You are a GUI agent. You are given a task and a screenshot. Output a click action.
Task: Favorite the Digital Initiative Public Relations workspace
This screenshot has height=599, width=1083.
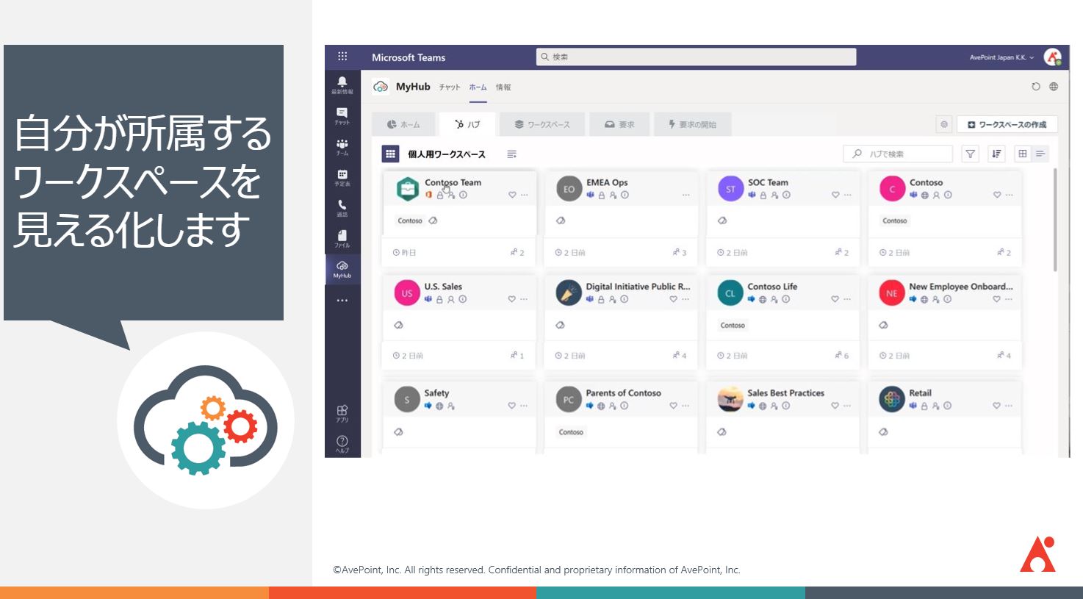click(673, 299)
